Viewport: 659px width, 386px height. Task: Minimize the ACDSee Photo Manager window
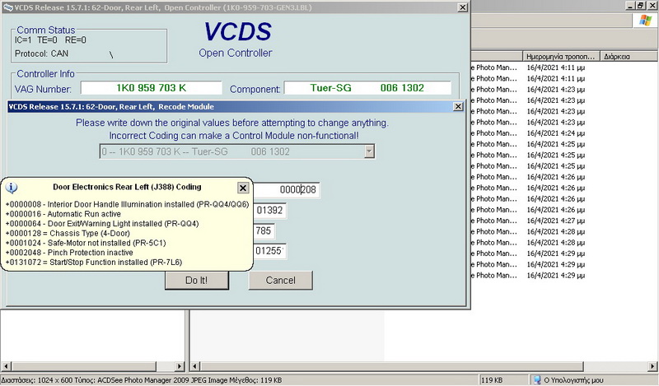pyautogui.click(x=630, y=6)
